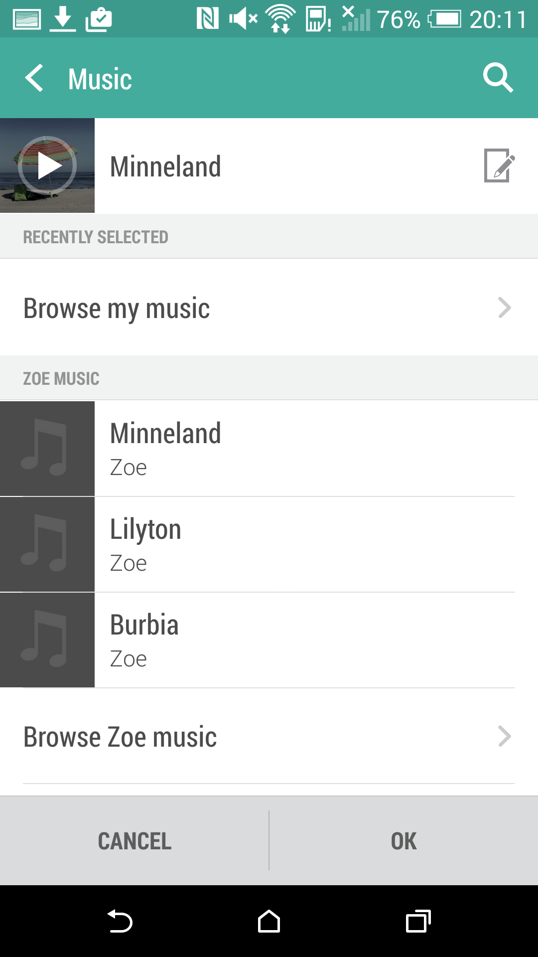This screenshot has height=957, width=538.
Task: Tap the Burbia music note thumbnail
Action: click(x=47, y=640)
